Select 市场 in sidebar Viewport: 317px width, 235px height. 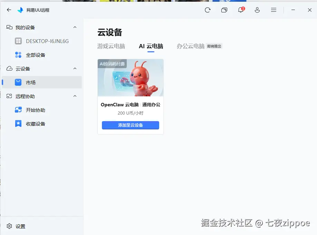click(x=42, y=82)
